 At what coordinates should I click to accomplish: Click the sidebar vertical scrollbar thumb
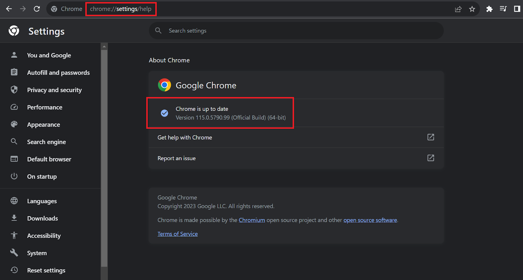[104, 158]
